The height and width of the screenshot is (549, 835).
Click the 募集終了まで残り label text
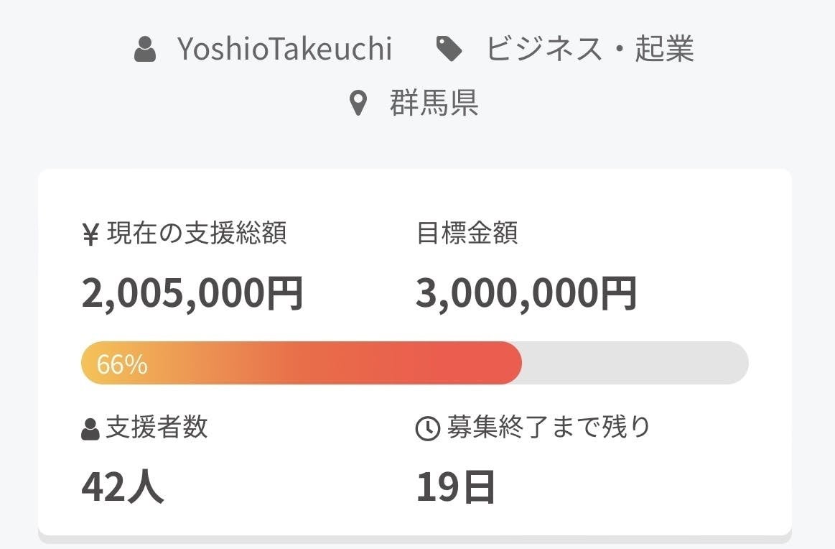pos(549,428)
